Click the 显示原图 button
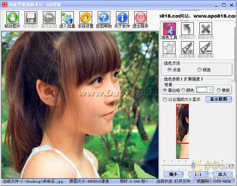The width and height of the screenshot is (237, 186). (219, 99)
